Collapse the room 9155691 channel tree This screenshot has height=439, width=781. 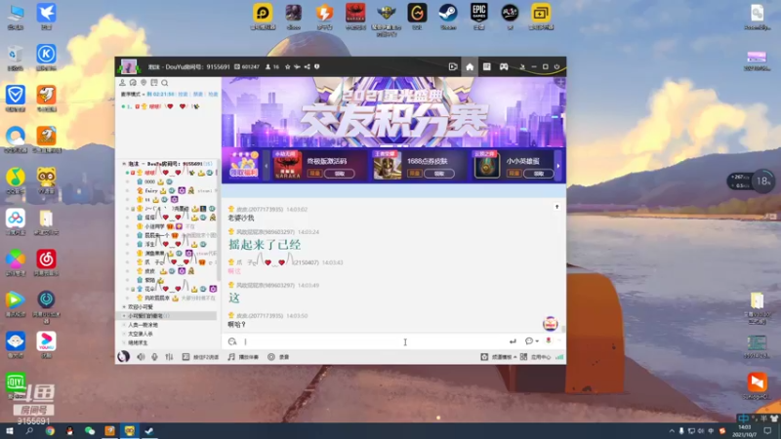click(124, 164)
